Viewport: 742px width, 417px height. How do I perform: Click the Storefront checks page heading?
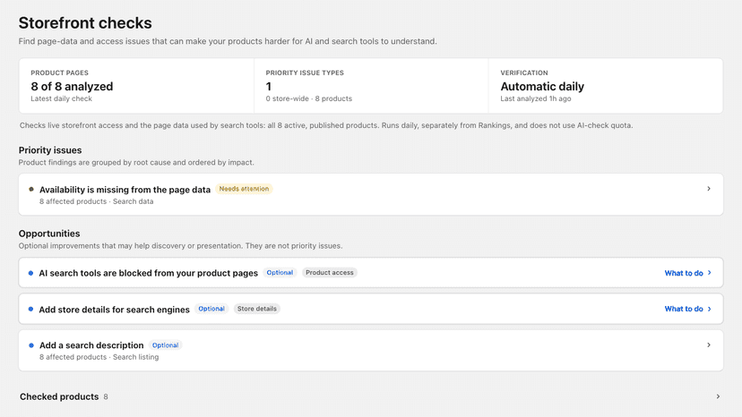85,22
